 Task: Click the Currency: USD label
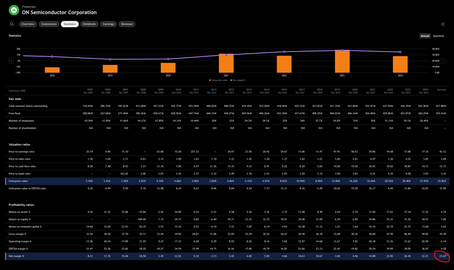click(x=17, y=91)
